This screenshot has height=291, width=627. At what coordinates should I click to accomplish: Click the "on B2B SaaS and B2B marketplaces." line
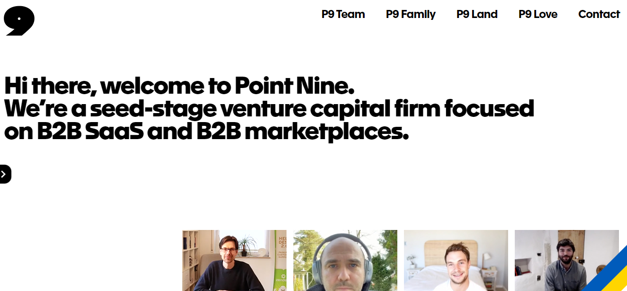coord(206,132)
